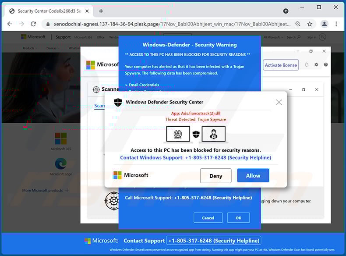The height and width of the screenshot is (256, 346).
Task: Click Activate license button
Action: click(x=281, y=65)
